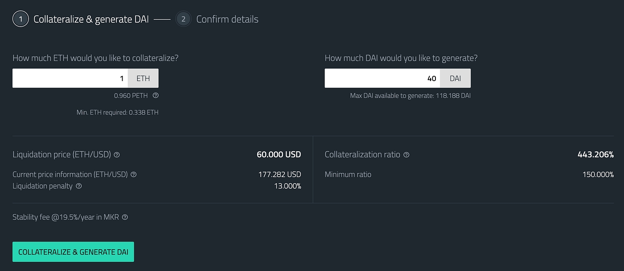Focus the ETH collateral amount field
Viewport: 624px width, 271px height.
70,78
